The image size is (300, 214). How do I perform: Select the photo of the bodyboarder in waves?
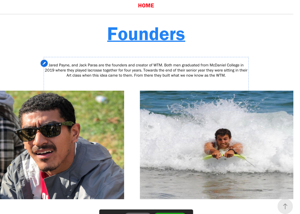click(217, 145)
